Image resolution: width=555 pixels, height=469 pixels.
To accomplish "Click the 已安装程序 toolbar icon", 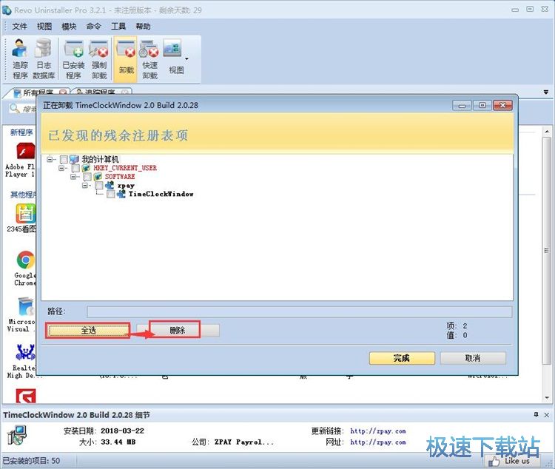I will pyautogui.click(x=73, y=58).
